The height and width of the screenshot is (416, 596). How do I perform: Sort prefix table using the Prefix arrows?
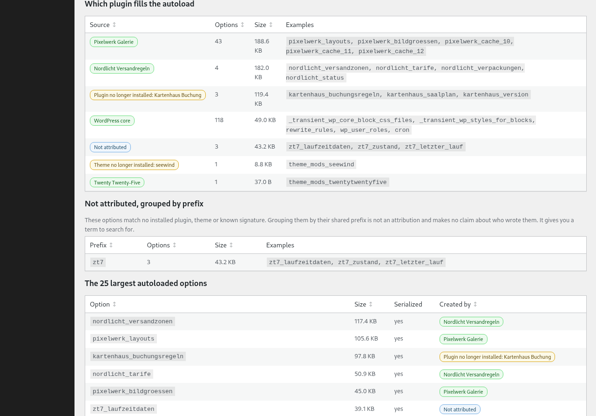click(111, 245)
